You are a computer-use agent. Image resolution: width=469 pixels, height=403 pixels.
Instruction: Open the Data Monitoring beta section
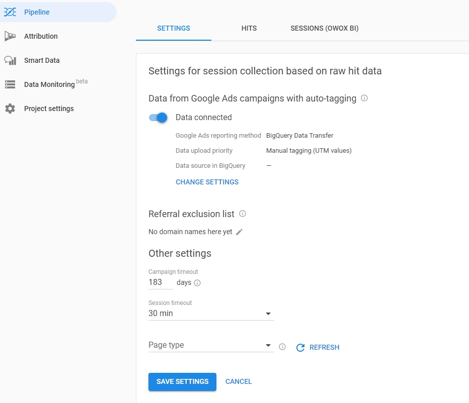click(10, 84)
